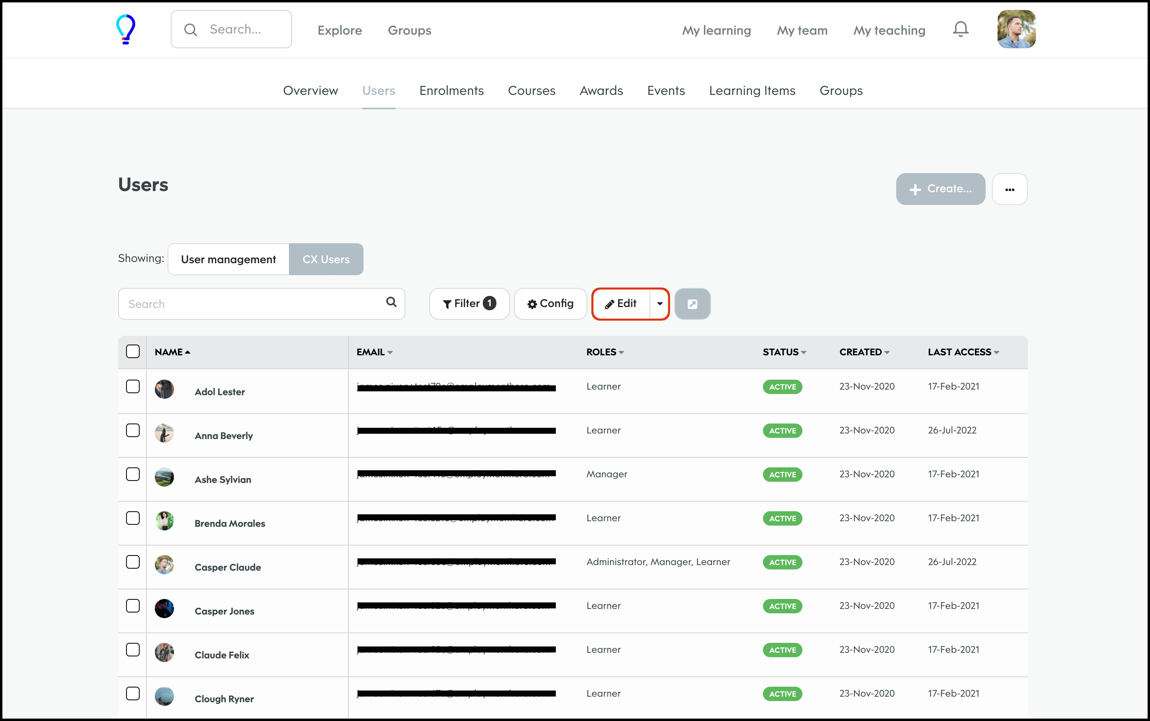Viewport: 1150px width, 721px height.
Task: Open the three-dot more options button
Action: (x=1009, y=189)
